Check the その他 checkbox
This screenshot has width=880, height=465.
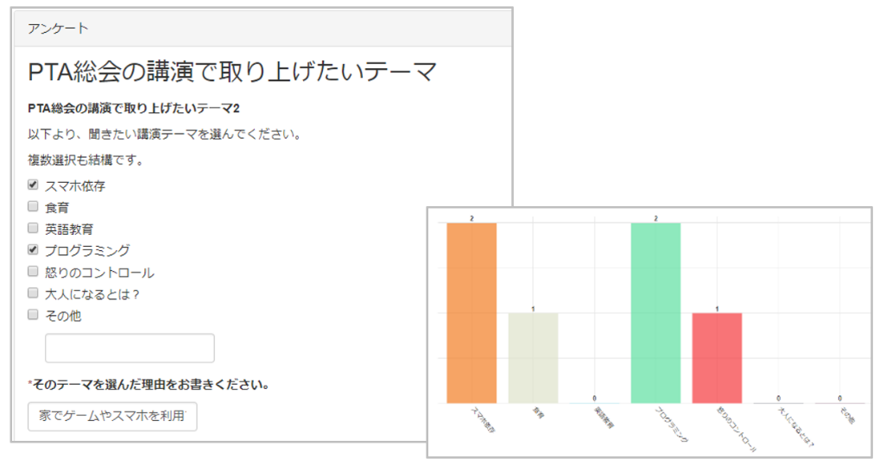tap(34, 315)
